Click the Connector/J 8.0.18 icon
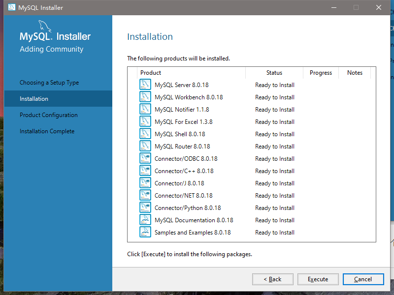Viewport: 394px width, 295px height. click(x=145, y=183)
